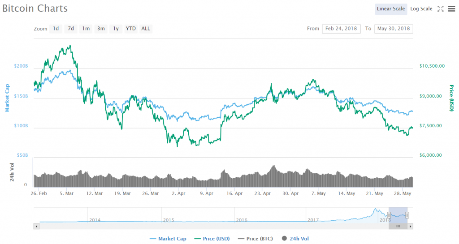The height and width of the screenshot is (244, 459).
Task: Click the Bitcoin Charts title
Action: [35, 9]
